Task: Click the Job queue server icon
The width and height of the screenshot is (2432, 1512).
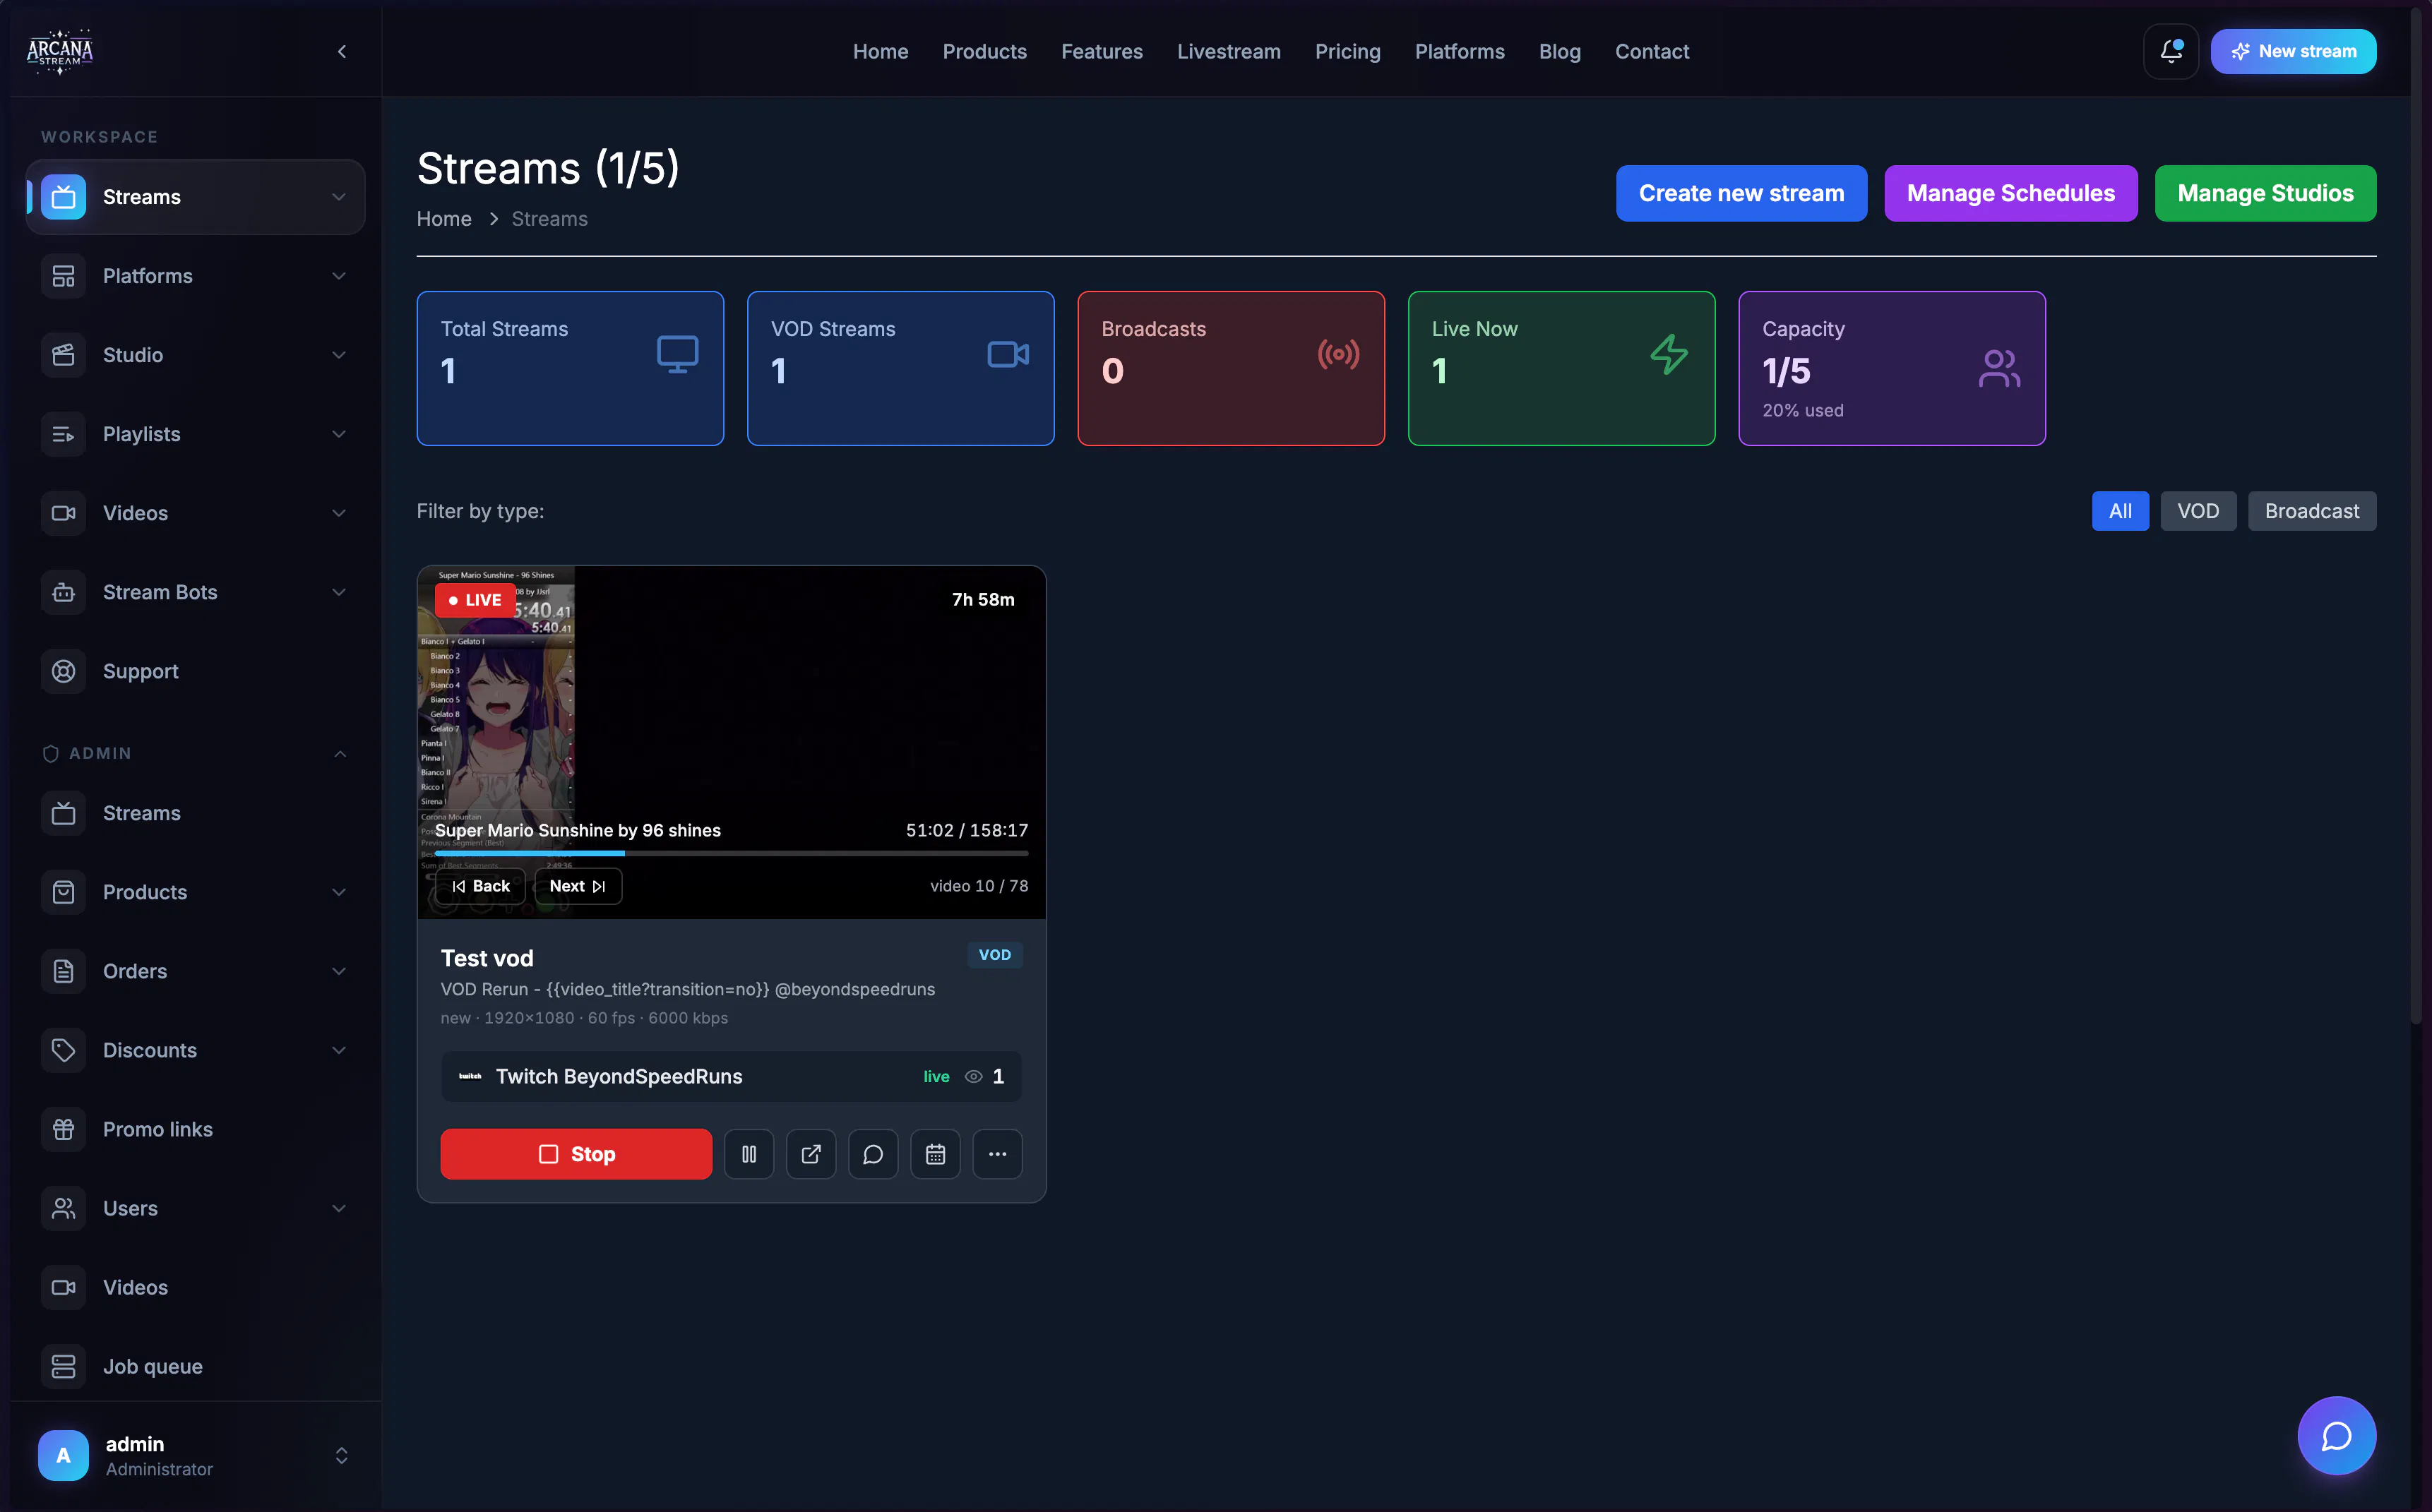Action: pyautogui.click(x=63, y=1366)
